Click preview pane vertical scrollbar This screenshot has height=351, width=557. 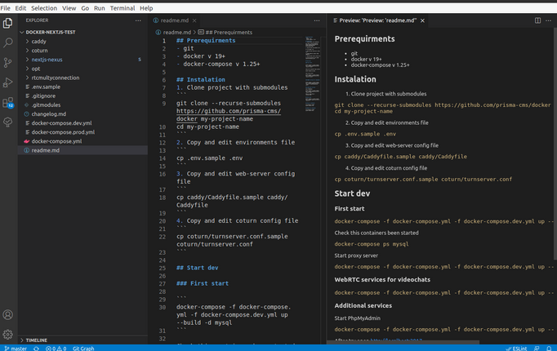(555, 144)
